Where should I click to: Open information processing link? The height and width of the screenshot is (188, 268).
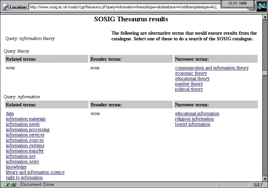tap(28, 130)
